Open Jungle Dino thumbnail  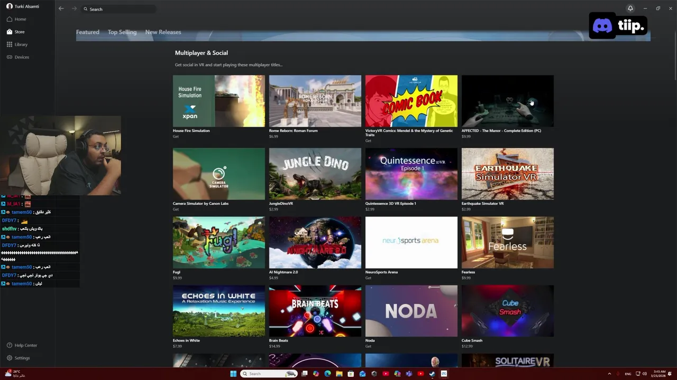coord(315,174)
